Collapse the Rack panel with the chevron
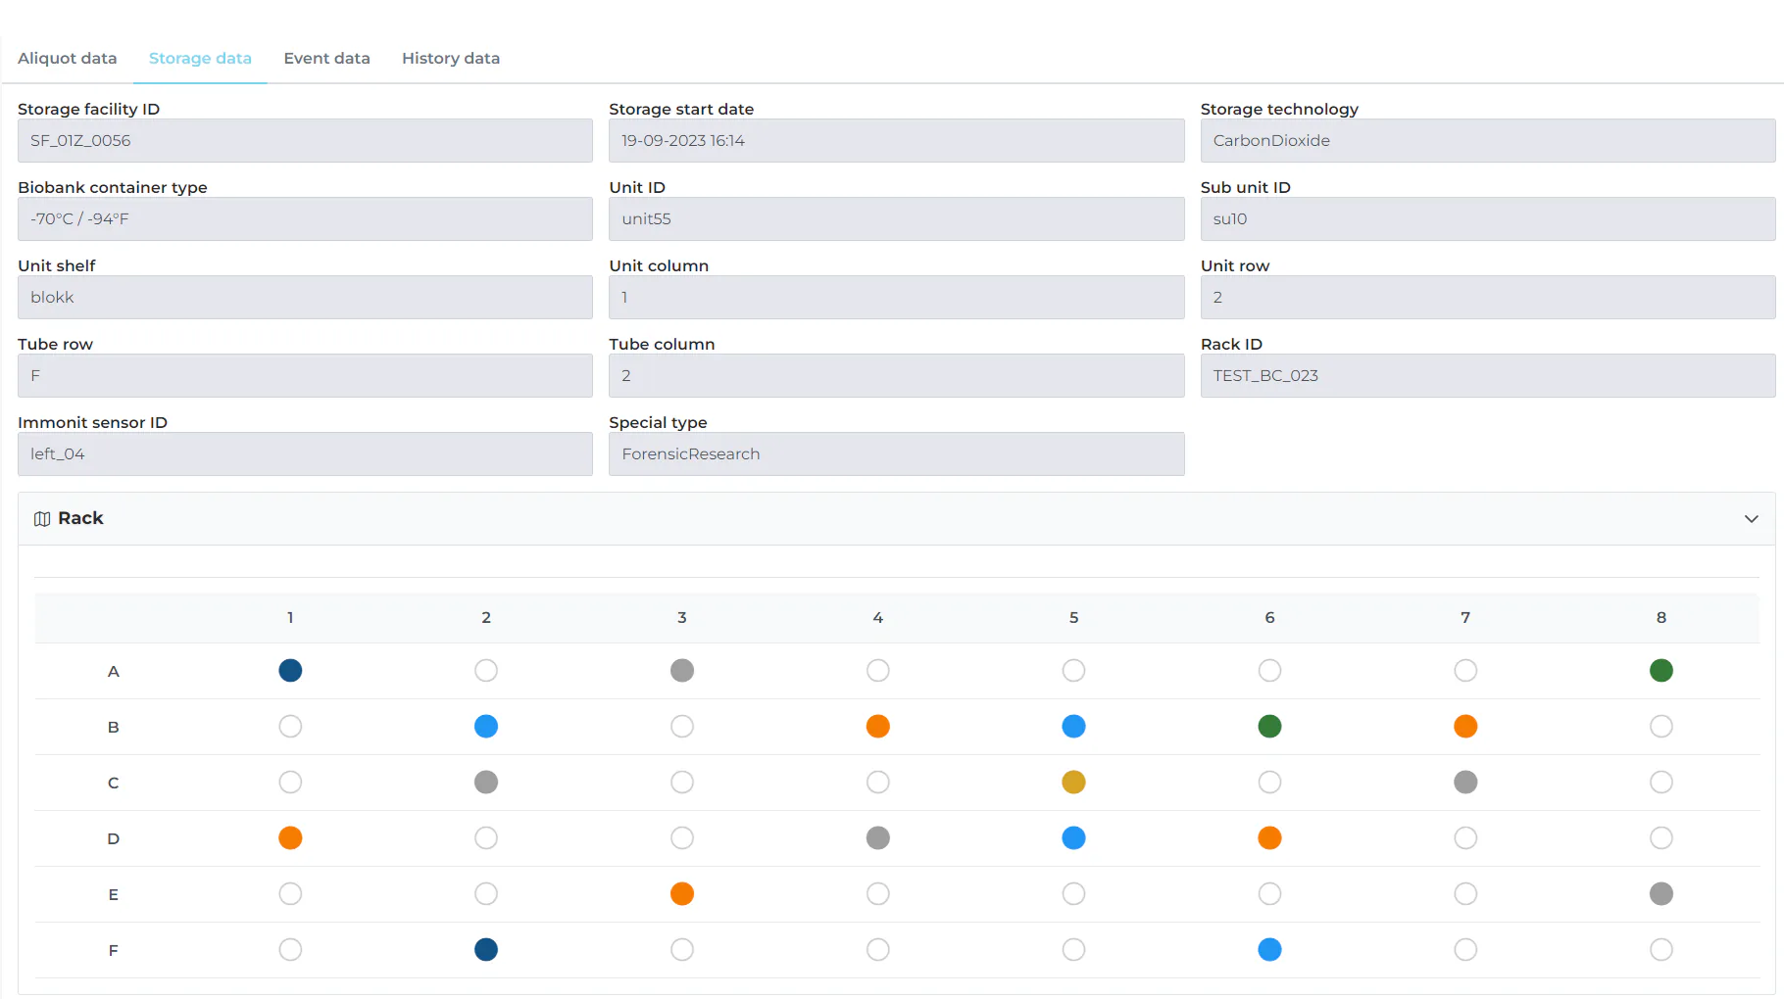This screenshot has width=1784, height=999. 1751,519
